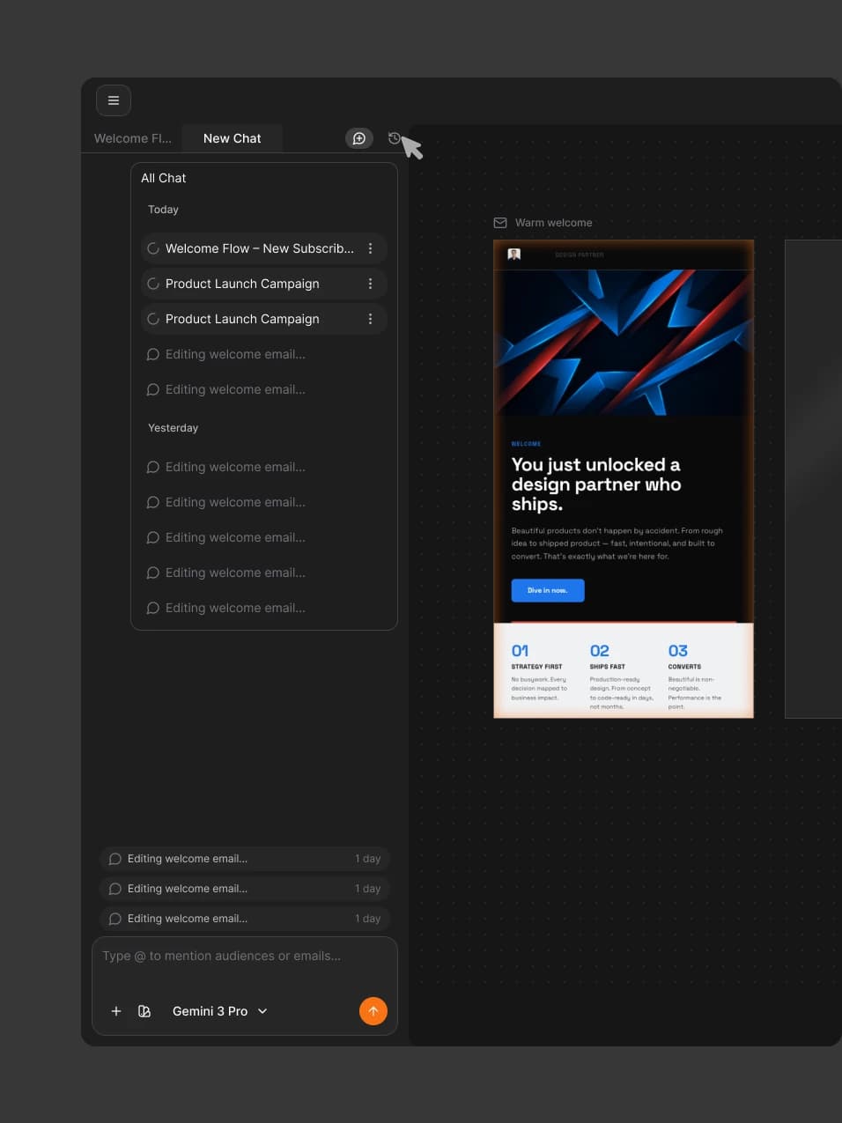This screenshot has height=1123, width=842.
Task: Switch to the Welcome Fl... tab
Action: tap(133, 138)
